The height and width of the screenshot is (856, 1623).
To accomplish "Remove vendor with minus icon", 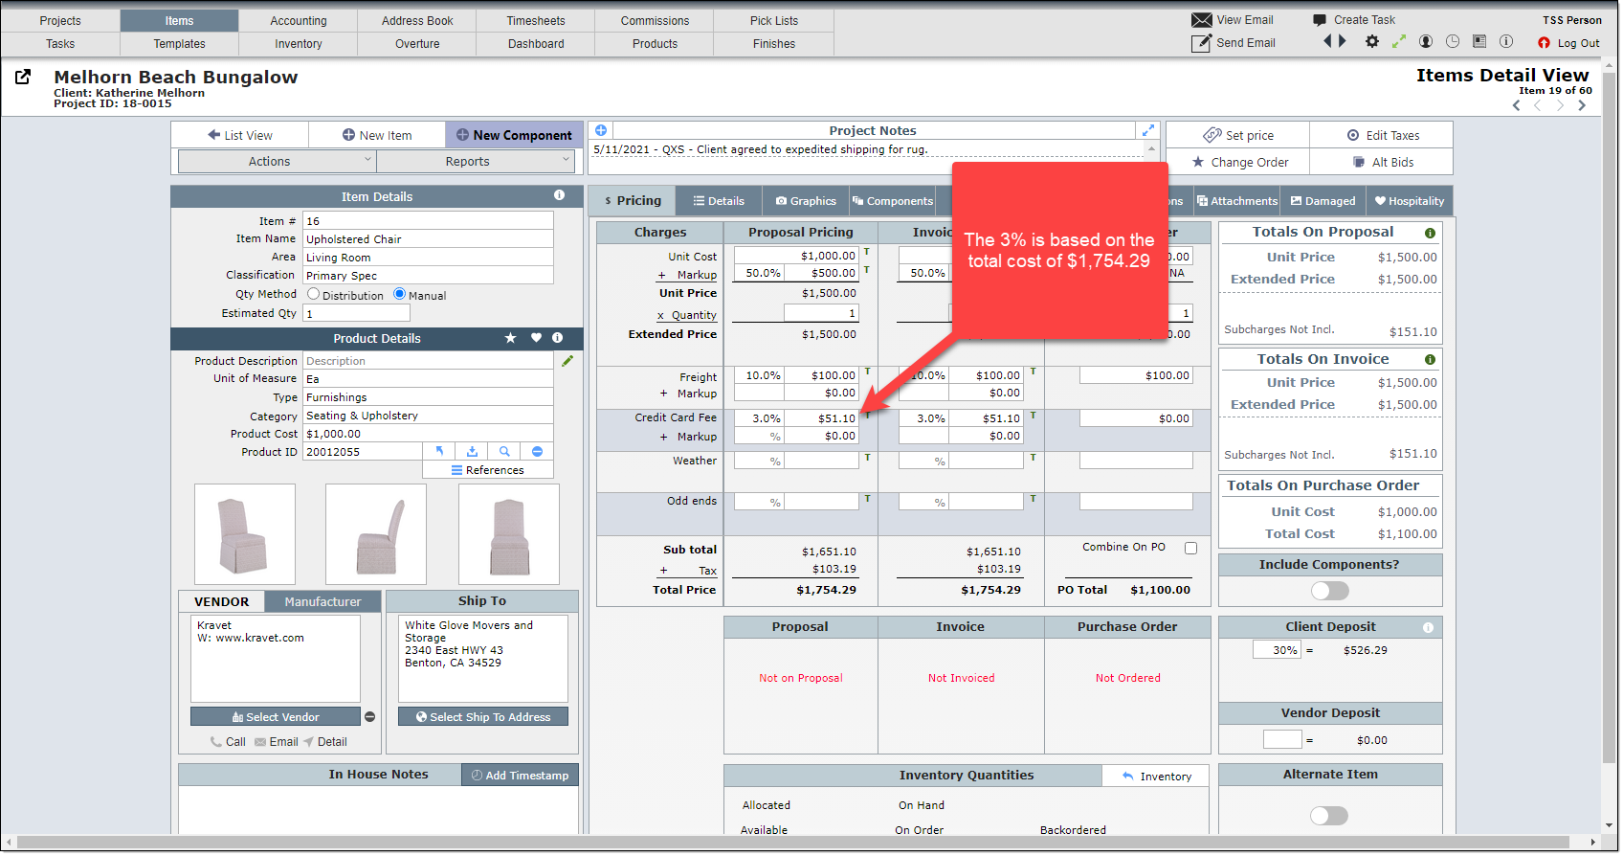I will pos(369,717).
